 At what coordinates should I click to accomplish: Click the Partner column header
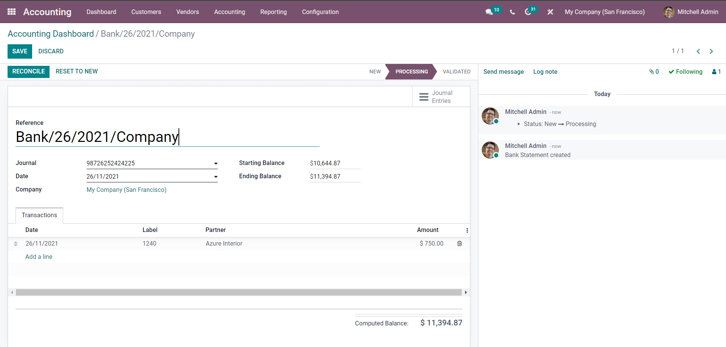click(216, 230)
